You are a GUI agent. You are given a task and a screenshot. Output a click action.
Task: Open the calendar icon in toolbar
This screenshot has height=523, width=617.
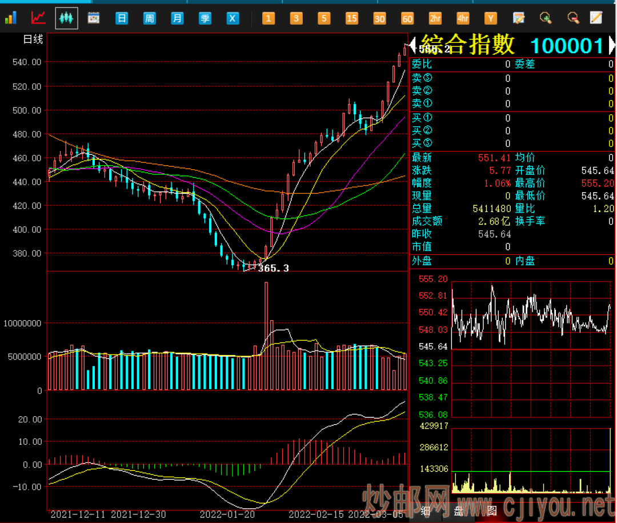coord(94,18)
